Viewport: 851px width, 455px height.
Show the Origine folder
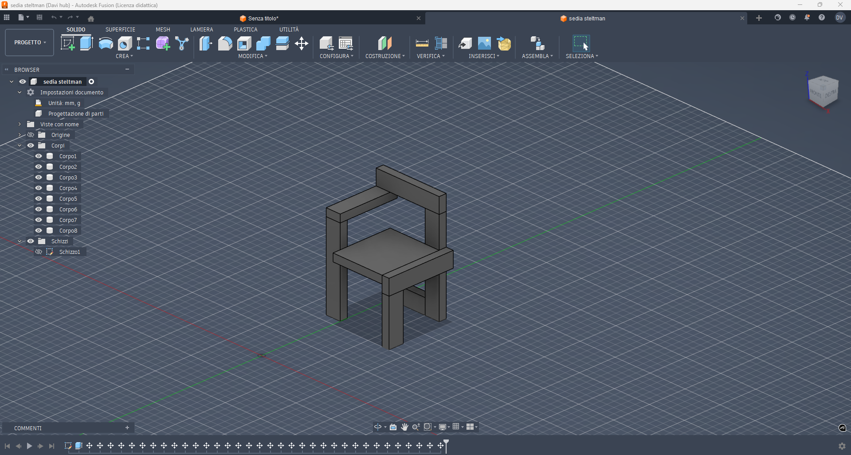pos(30,135)
